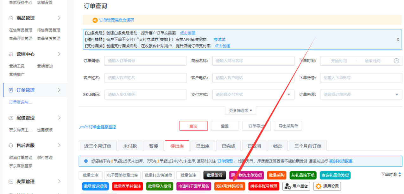Open the 延时发货报备 link
Screen dimensions: 404x194
tap(341, 161)
